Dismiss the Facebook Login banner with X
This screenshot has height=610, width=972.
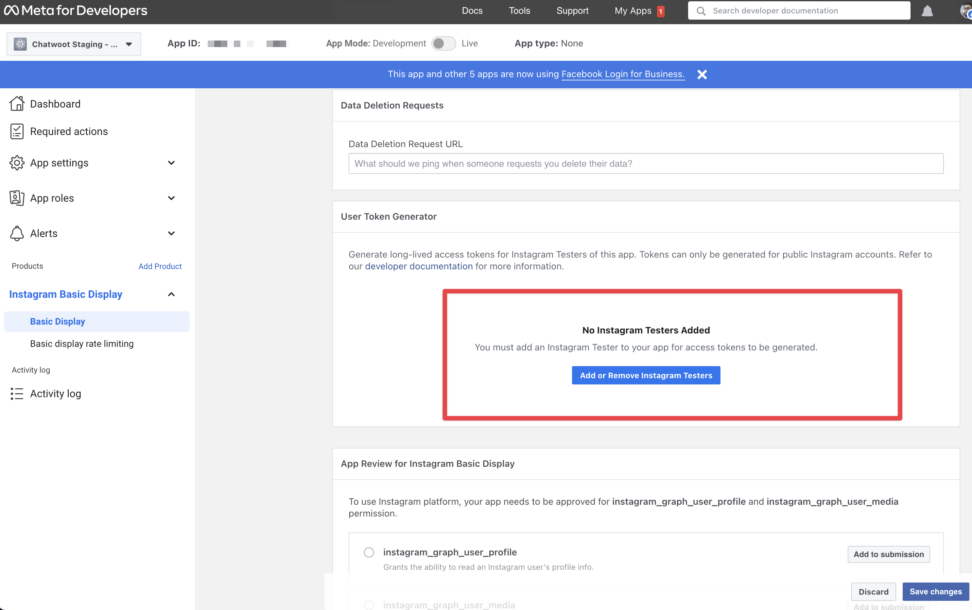[702, 74]
